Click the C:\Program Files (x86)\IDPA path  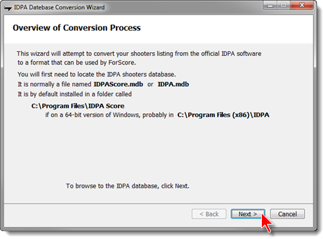click(x=223, y=115)
